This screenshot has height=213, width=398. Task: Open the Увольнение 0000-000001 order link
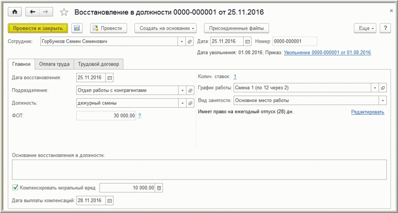pos(327,52)
